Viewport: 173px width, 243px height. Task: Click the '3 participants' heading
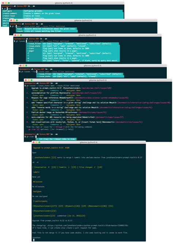click(x=40, y=201)
